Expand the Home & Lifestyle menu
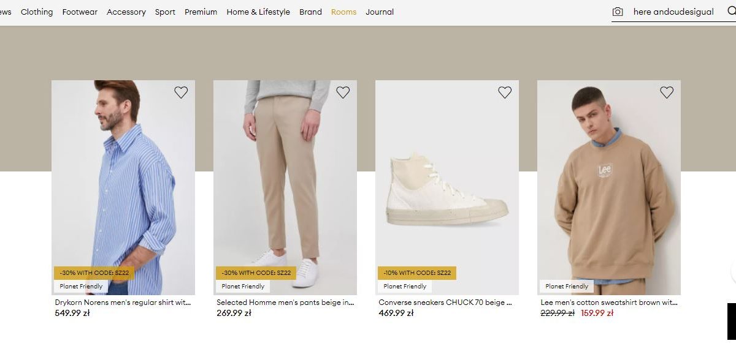This screenshot has height=357, width=736. coord(258,12)
